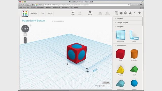Click the browser forward button
This screenshot has height=91, width=162.
pos(24,5)
